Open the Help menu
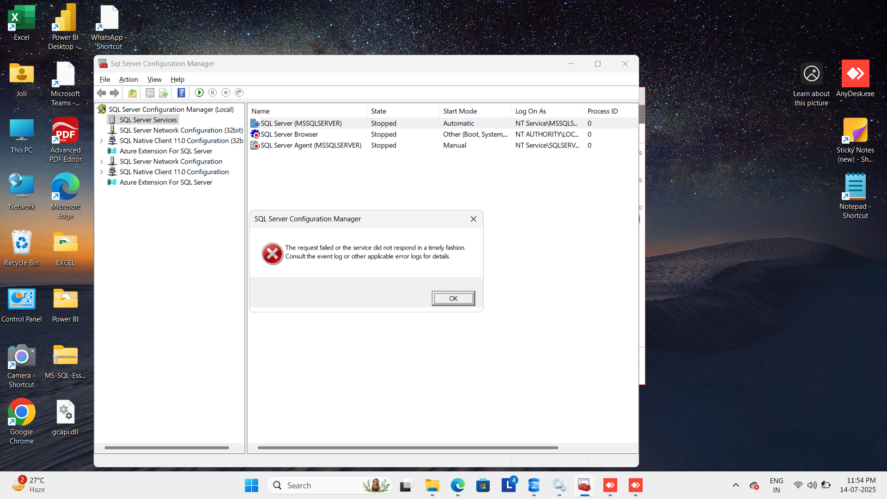Viewport: 887px width, 499px height. (x=177, y=79)
